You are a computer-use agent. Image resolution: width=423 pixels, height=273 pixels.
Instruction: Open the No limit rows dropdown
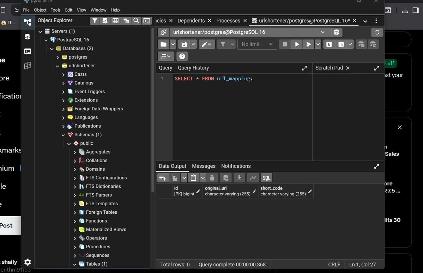point(257,44)
